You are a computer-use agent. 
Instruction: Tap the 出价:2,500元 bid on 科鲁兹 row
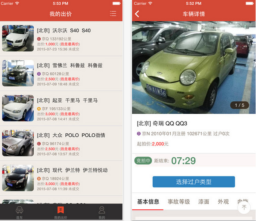click(48, 79)
